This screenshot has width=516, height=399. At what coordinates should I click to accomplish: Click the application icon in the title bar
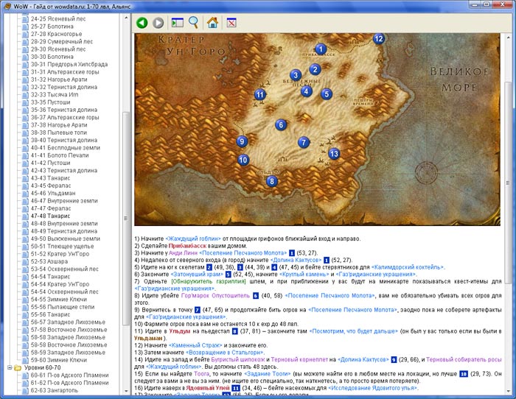[7, 6]
